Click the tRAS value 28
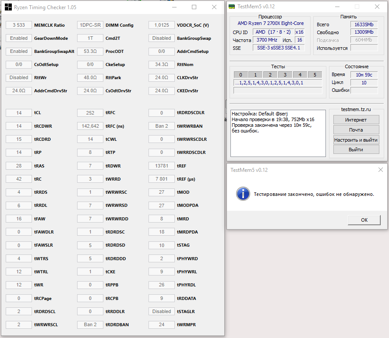 coord(19,166)
